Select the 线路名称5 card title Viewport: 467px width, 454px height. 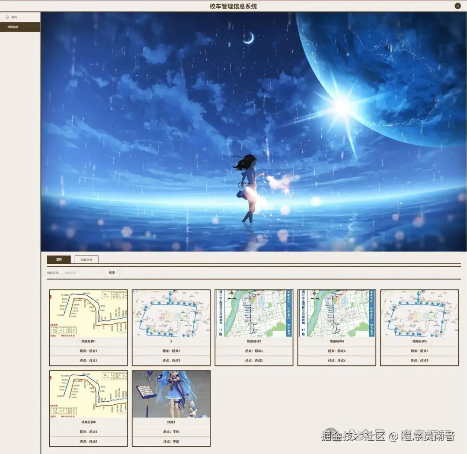419,342
